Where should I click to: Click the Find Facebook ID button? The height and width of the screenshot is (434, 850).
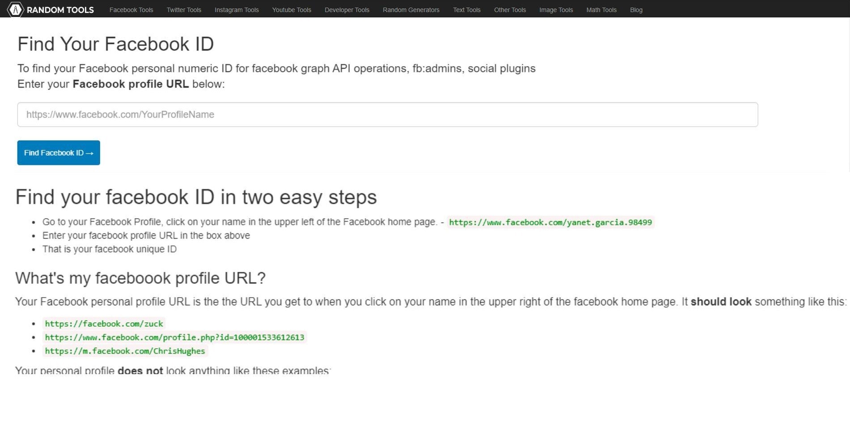coord(59,153)
